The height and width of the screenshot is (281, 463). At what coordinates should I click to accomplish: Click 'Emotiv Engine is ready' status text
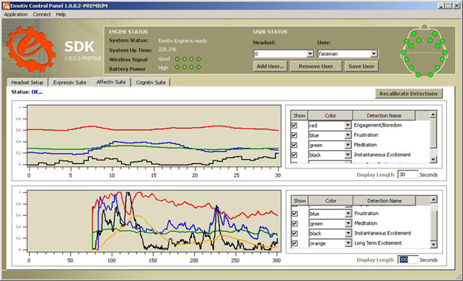click(182, 41)
